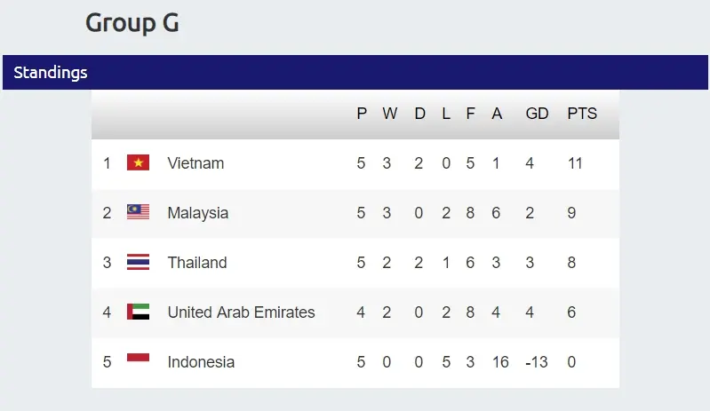Screen dimensions: 710x411
Task: Click the PTS column header
Action: pos(582,114)
